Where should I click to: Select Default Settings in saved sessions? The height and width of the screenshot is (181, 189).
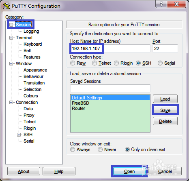pyautogui.click(x=110, y=98)
